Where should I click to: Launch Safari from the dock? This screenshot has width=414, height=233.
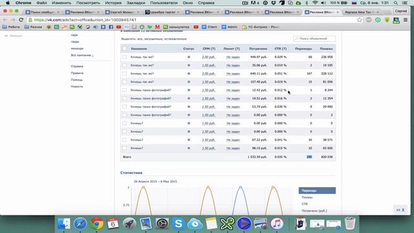[x=80, y=224]
